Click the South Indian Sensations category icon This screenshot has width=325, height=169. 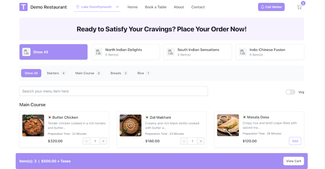[x=171, y=52]
